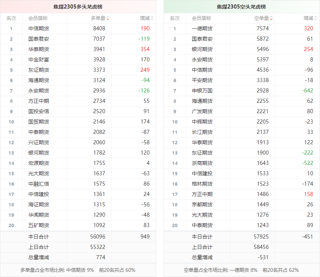320x277 pixels.
Task: Select 浙商期货 in the short ranking
Action: click(202, 163)
